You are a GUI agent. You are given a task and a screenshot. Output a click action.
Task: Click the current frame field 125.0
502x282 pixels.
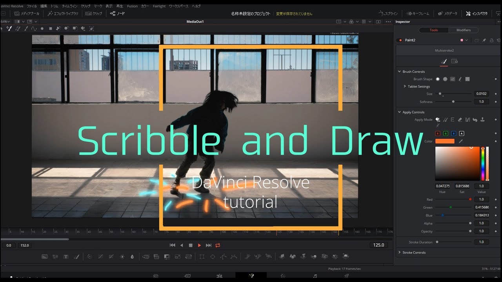(x=378, y=245)
